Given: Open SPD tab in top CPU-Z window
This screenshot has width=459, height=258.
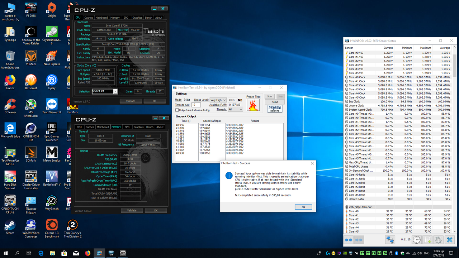Looking at the screenshot, I should [126, 18].
